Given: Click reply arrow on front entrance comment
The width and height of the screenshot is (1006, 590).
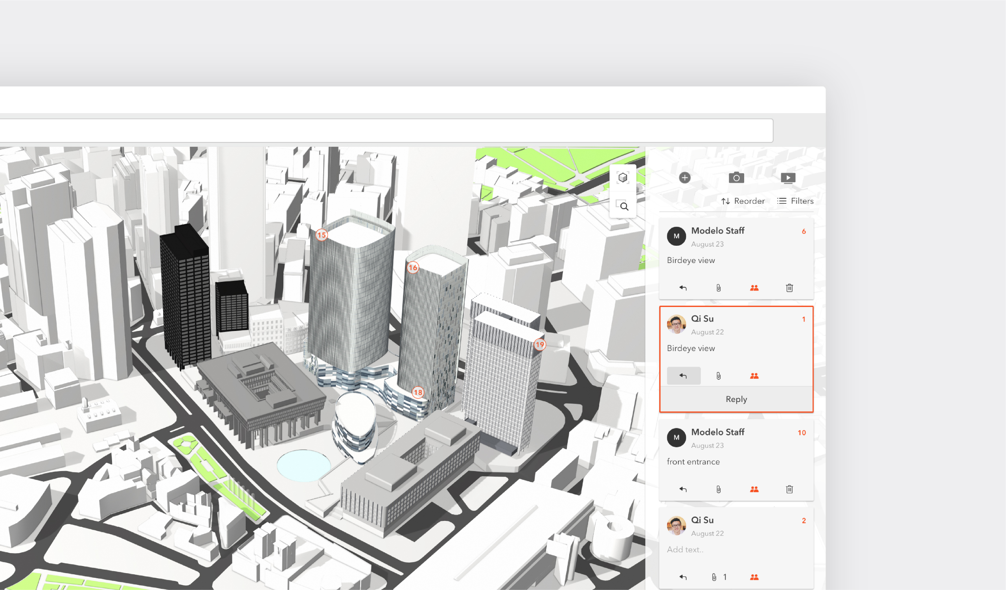Looking at the screenshot, I should [683, 489].
